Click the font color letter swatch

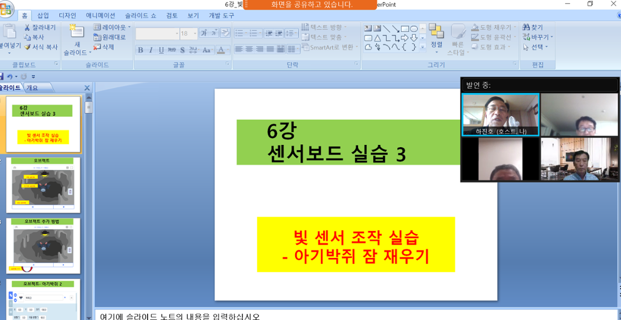(221, 50)
